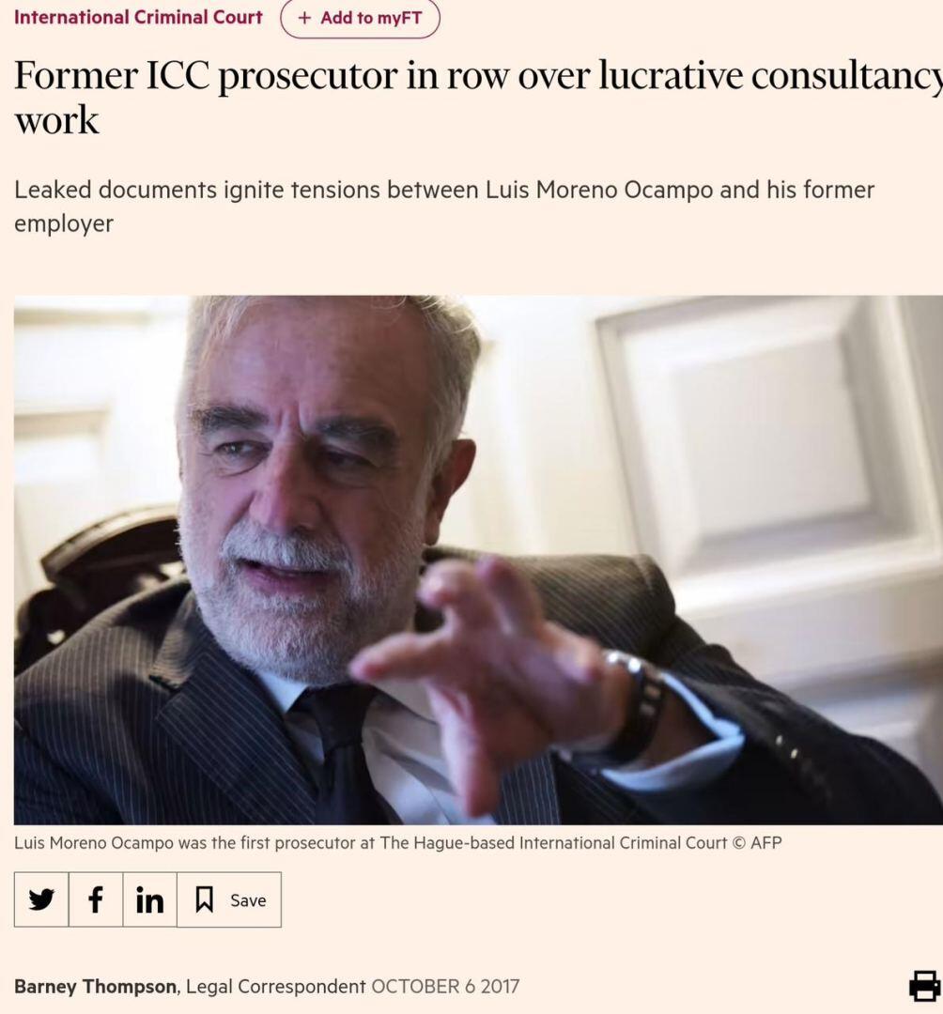
Task: Open the article's main photo
Action: (478, 560)
